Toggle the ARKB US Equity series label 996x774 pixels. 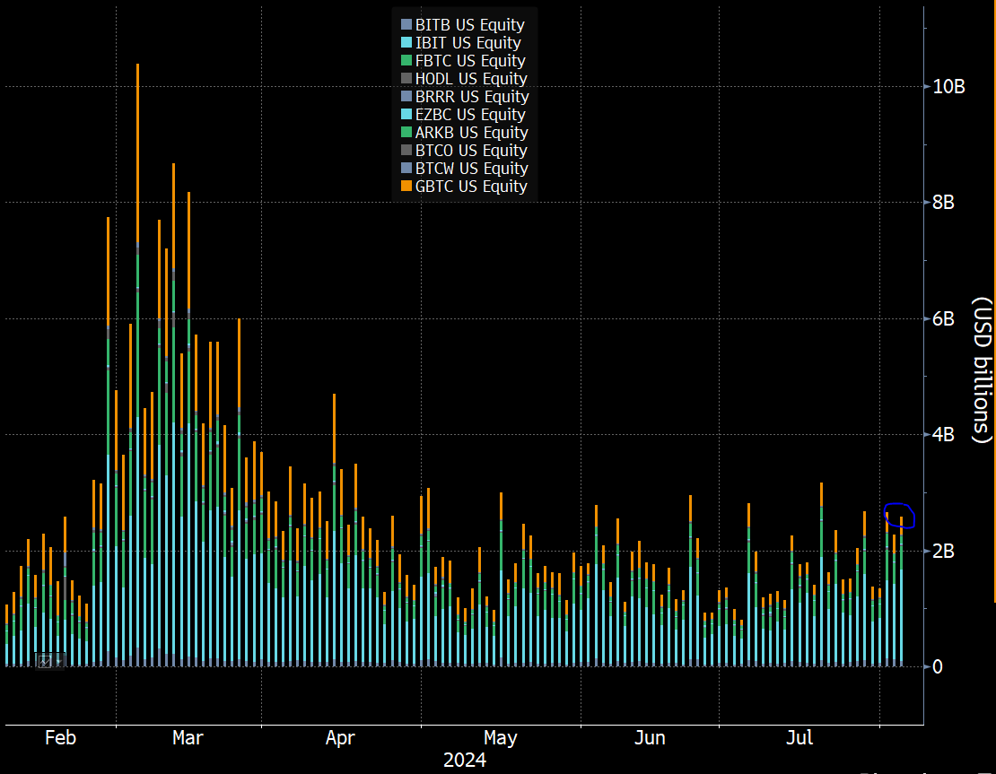[x=471, y=133]
